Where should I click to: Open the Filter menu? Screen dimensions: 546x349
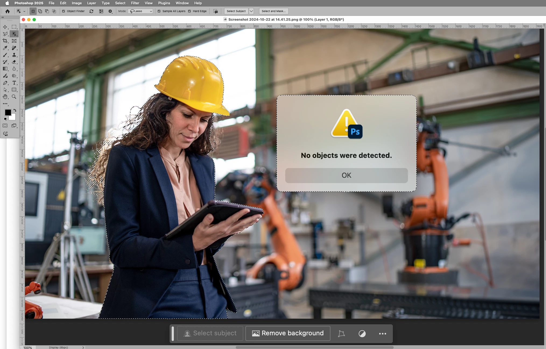[135, 3]
